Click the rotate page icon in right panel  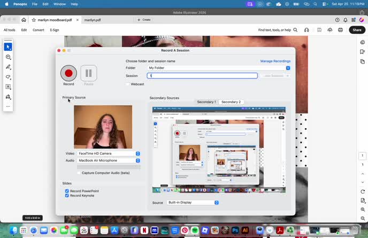click(363, 192)
